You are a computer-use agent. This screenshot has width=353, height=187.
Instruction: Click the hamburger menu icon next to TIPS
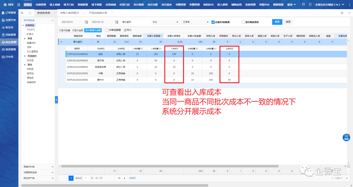pos(18,5)
